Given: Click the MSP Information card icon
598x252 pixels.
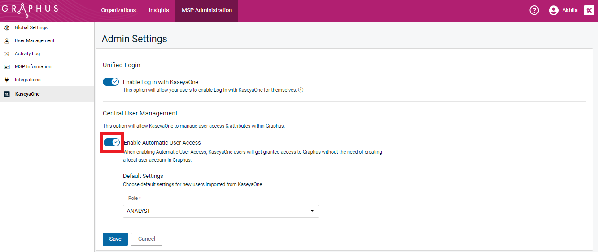Looking at the screenshot, I should pos(7,67).
